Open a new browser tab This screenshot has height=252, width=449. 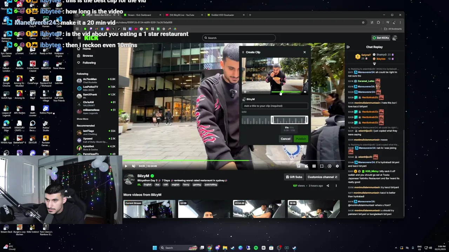(x=250, y=15)
